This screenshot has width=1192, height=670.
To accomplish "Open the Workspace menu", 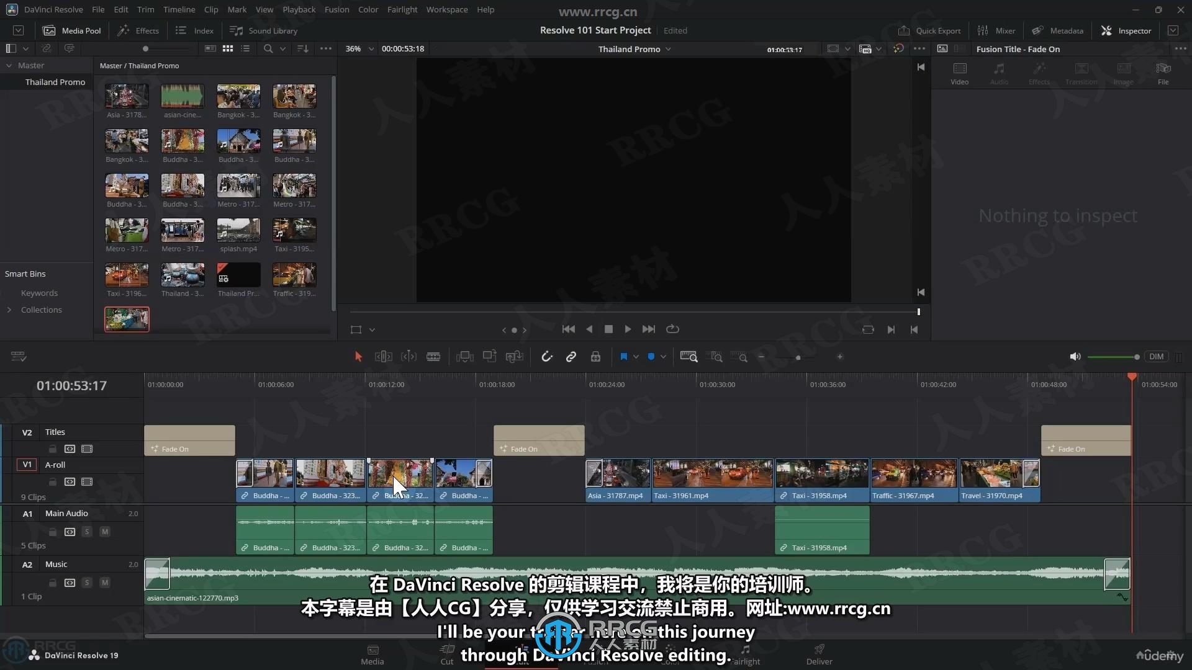I will (447, 9).
